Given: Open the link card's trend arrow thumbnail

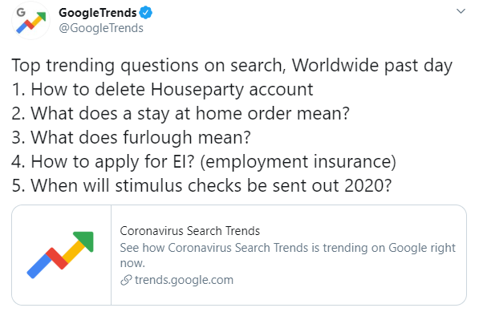Looking at the screenshot, I should [x=62, y=255].
